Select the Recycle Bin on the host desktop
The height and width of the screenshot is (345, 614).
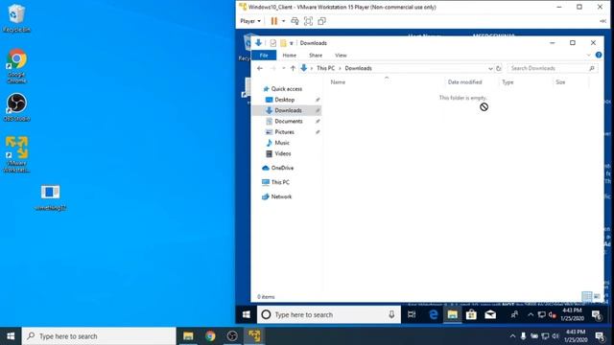tap(16, 18)
